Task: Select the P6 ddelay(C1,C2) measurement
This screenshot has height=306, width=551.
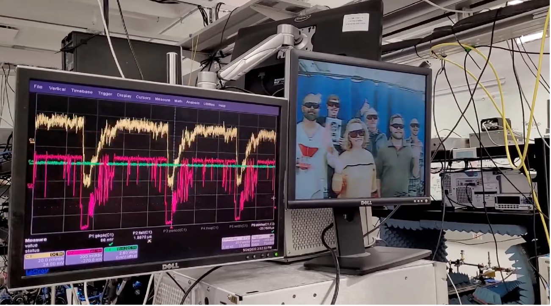Action: 263,225
